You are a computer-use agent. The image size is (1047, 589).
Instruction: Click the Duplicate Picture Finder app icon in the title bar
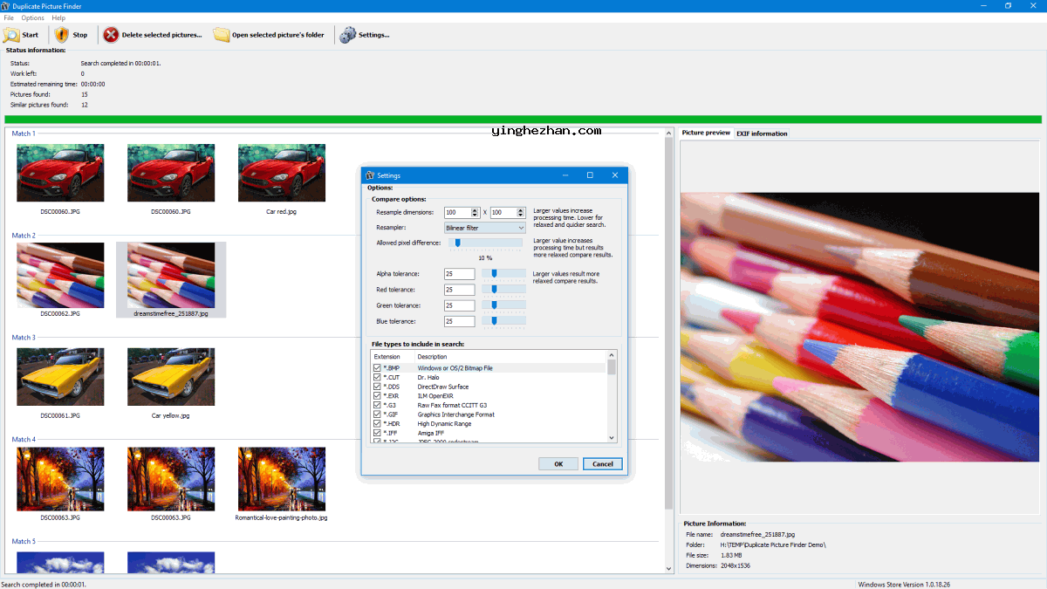tap(5, 5)
